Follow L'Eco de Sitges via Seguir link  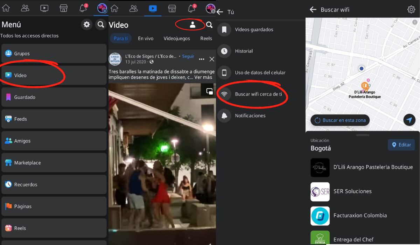click(188, 56)
